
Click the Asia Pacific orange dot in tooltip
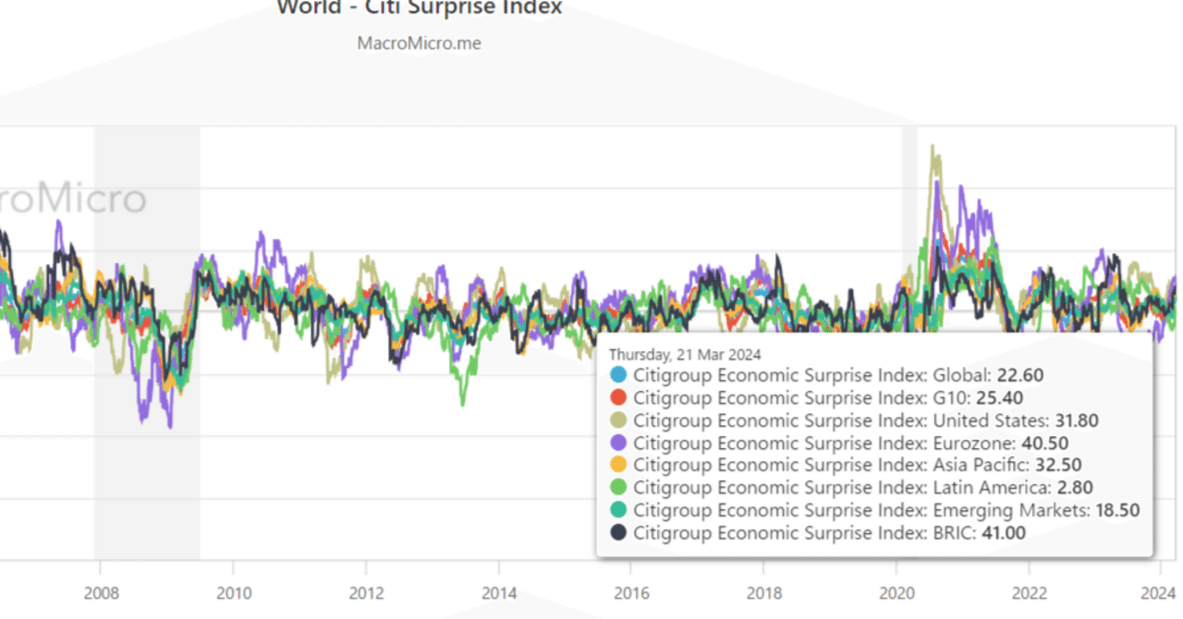618,465
